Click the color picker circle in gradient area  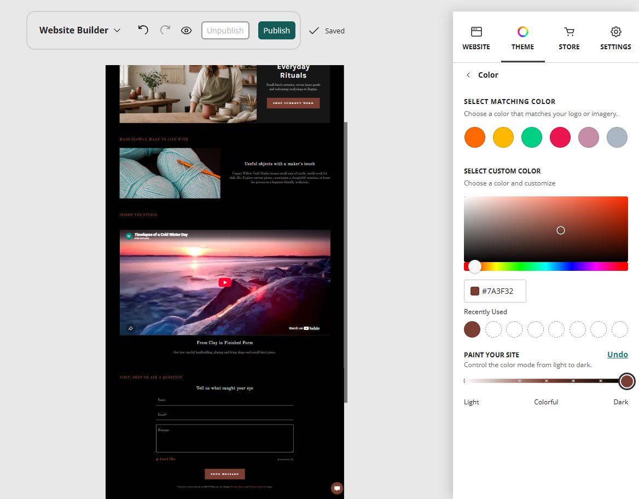click(x=561, y=230)
